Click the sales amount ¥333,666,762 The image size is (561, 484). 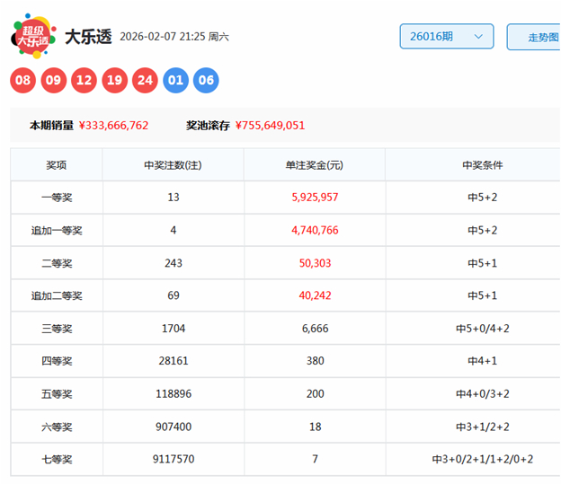pyautogui.click(x=113, y=126)
